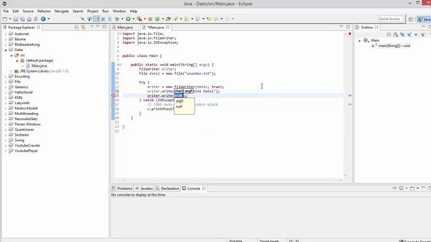Collapse the Main class in Outline
Image resolution: width=431 pixels, height=242 pixels.
(x=359, y=40)
